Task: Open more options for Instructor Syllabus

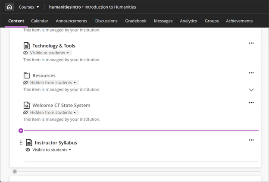Action: click(251, 140)
